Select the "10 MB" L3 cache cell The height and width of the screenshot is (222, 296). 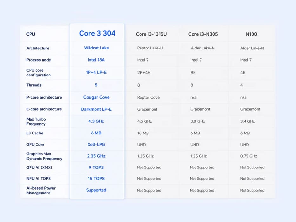click(143, 133)
